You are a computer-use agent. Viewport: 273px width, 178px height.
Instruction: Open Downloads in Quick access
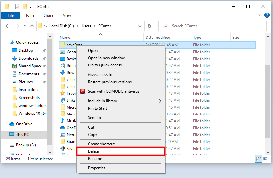point(28,58)
